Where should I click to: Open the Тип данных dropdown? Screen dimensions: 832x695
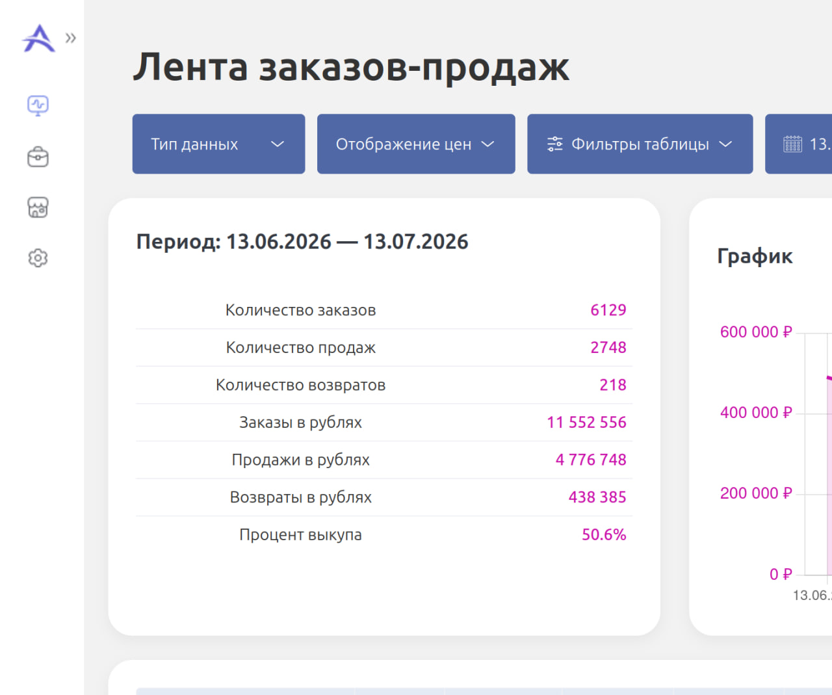point(218,144)
